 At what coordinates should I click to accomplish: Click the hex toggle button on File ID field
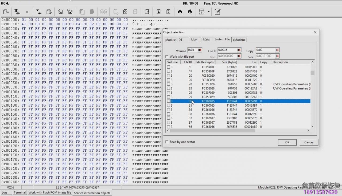(239, 50)
